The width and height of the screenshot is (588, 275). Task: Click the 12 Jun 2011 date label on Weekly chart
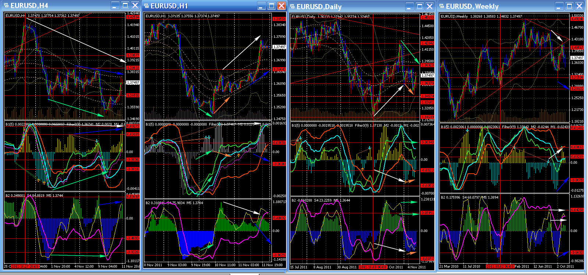543,267
